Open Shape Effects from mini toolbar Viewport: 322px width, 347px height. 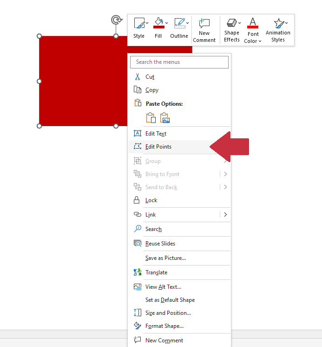point(231,23)
